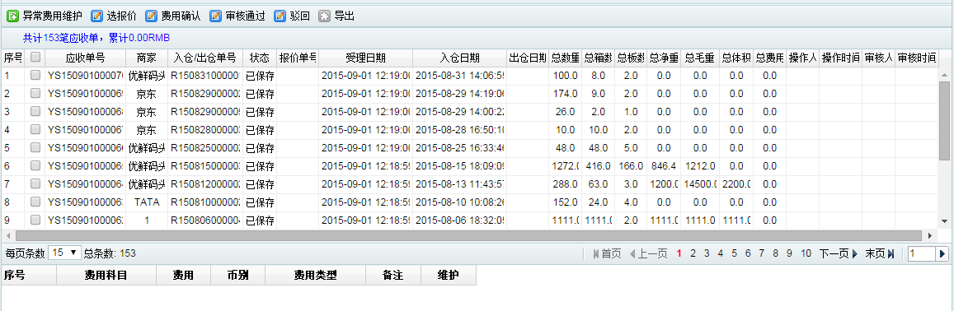Click the 导出 export icon
This screenshot has height=311, width=954.
point(325,16)
